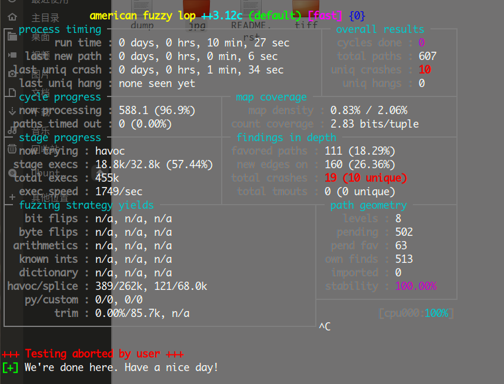The image size is (504, 384).
Task: Click total execs value '455k'
Action: click(107, 178)
